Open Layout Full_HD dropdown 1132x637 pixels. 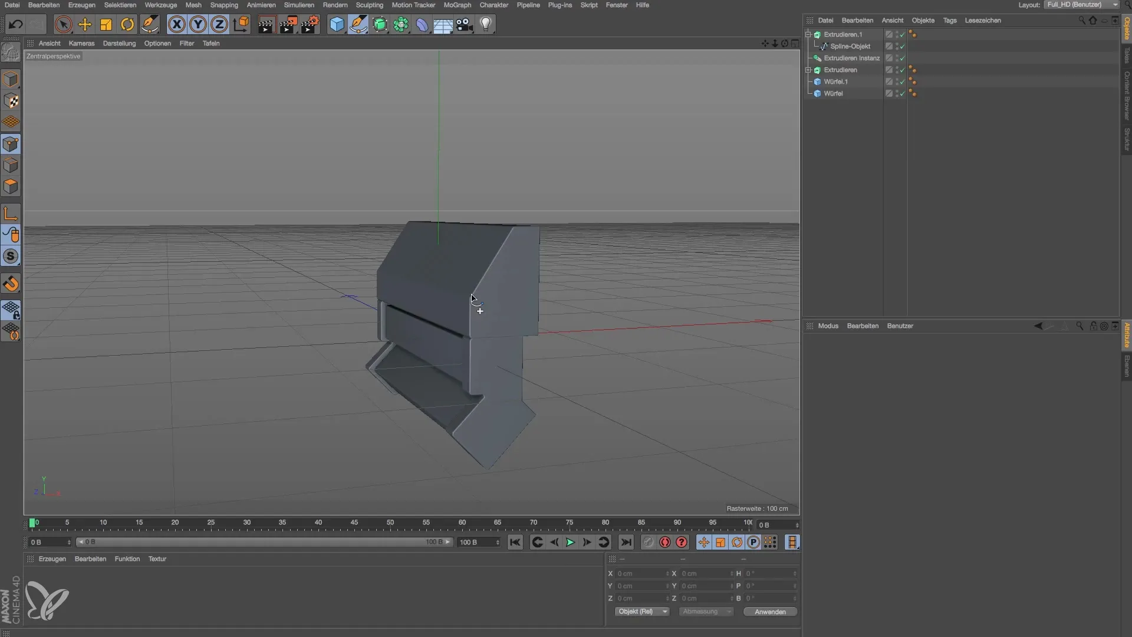(1081, 5)
